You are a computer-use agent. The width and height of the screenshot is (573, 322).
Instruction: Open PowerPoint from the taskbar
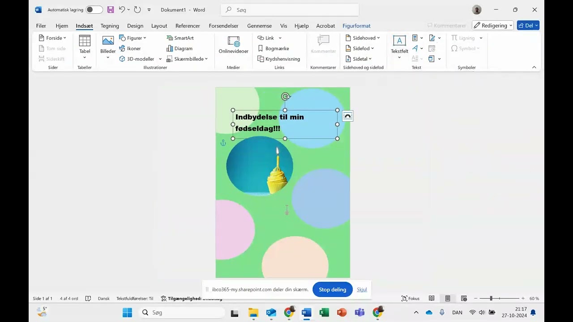(342, 313)
